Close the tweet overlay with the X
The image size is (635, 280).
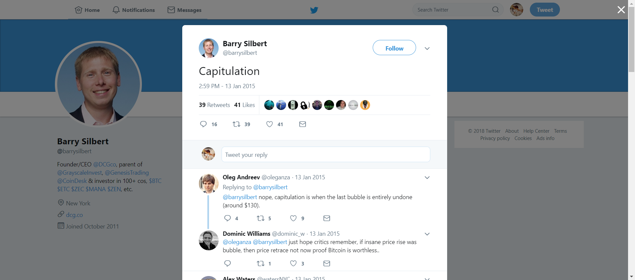click(x=621, y=10)
